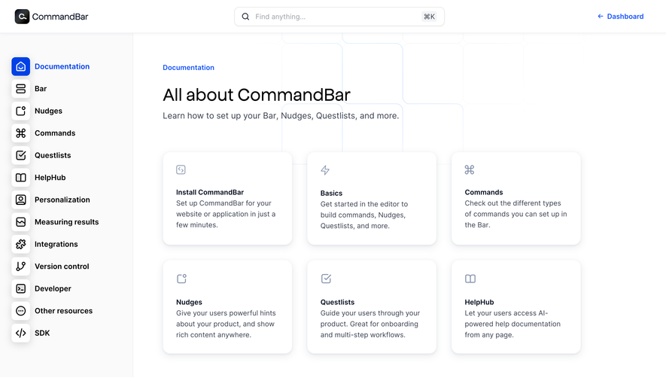Click the Bar sidebar icon
This screenshot has width=666, height=378.
pos(21,88)
